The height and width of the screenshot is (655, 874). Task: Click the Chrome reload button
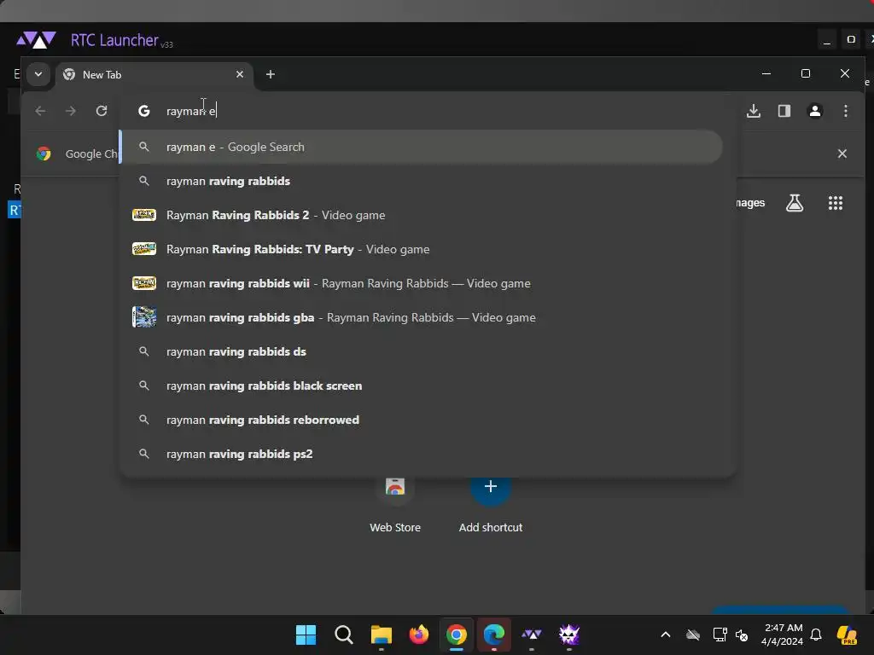click(102, 111)
